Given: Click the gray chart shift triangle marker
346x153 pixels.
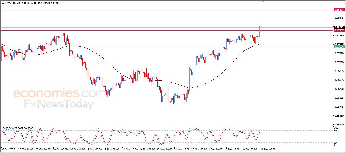Looking at the screenshot, I should [x=263, y=2].
